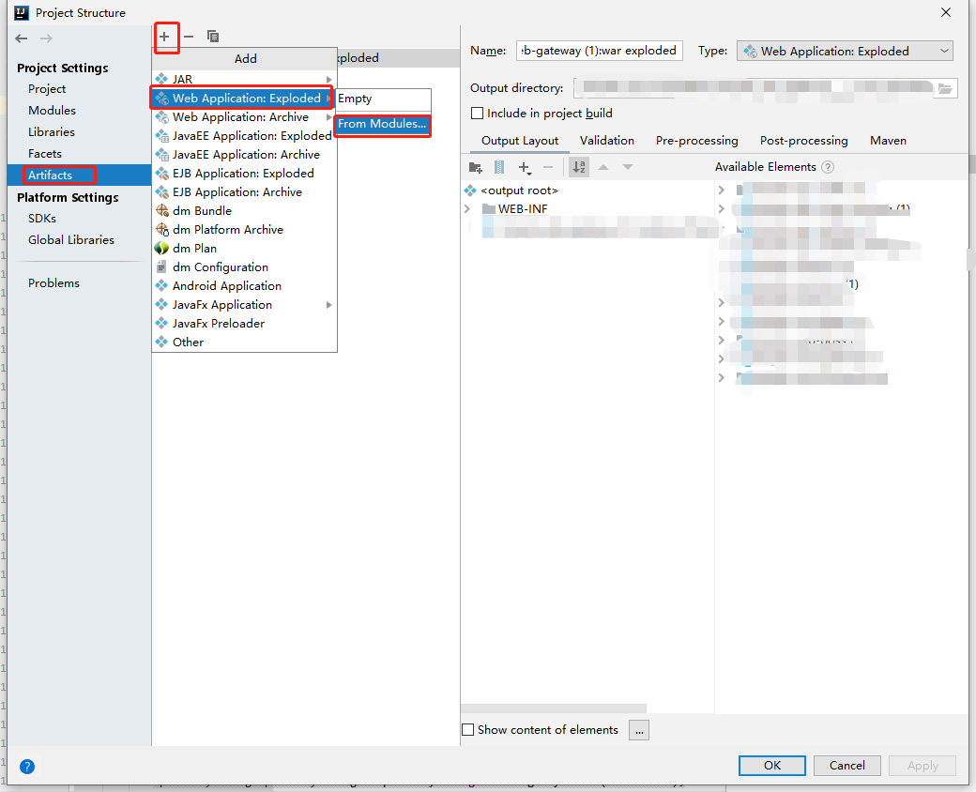Choose From Modules... submenu item

pos(382,124)
